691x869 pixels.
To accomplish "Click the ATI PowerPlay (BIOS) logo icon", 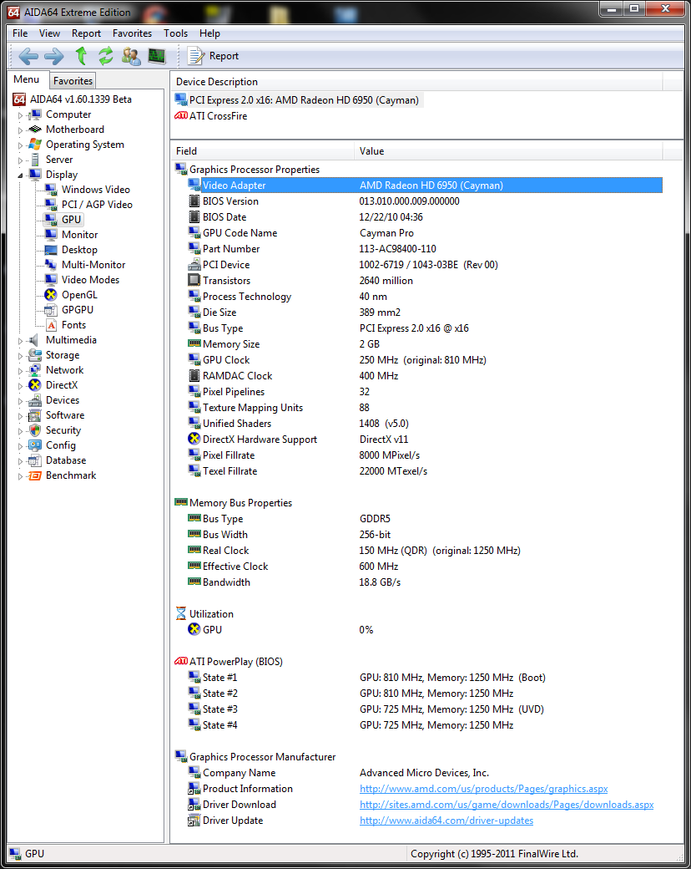I will (x=181, y=661).
